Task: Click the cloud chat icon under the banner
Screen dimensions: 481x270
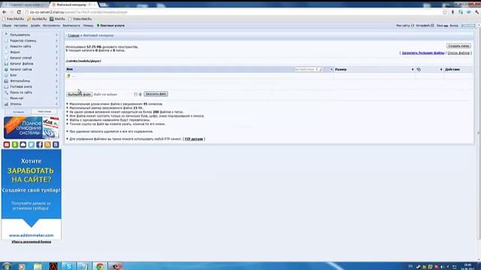Action: [x=23, y=145]
